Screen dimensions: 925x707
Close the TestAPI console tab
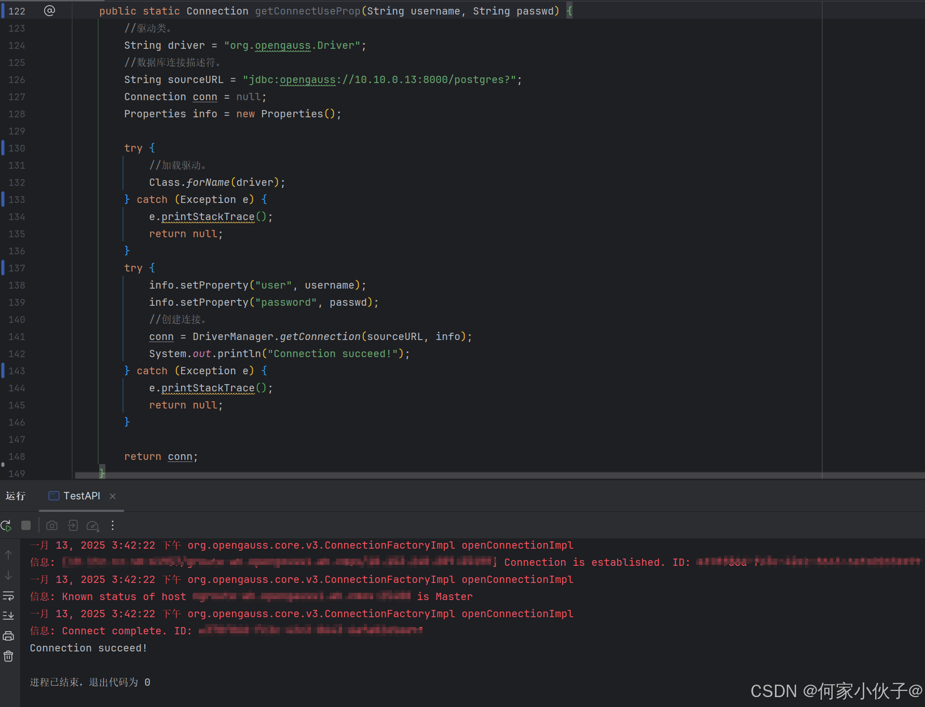pyautogui.click(x=113, y=496)
